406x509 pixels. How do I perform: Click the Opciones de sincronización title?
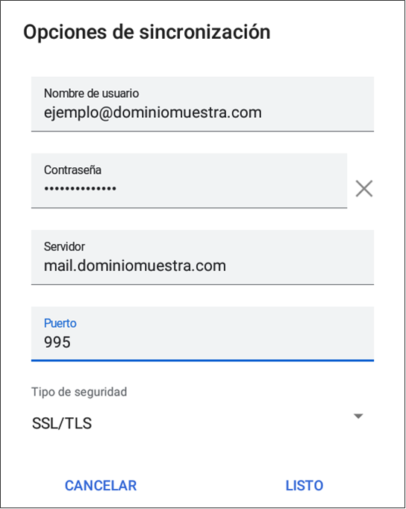pyautogui.click(x=147, y=32)
